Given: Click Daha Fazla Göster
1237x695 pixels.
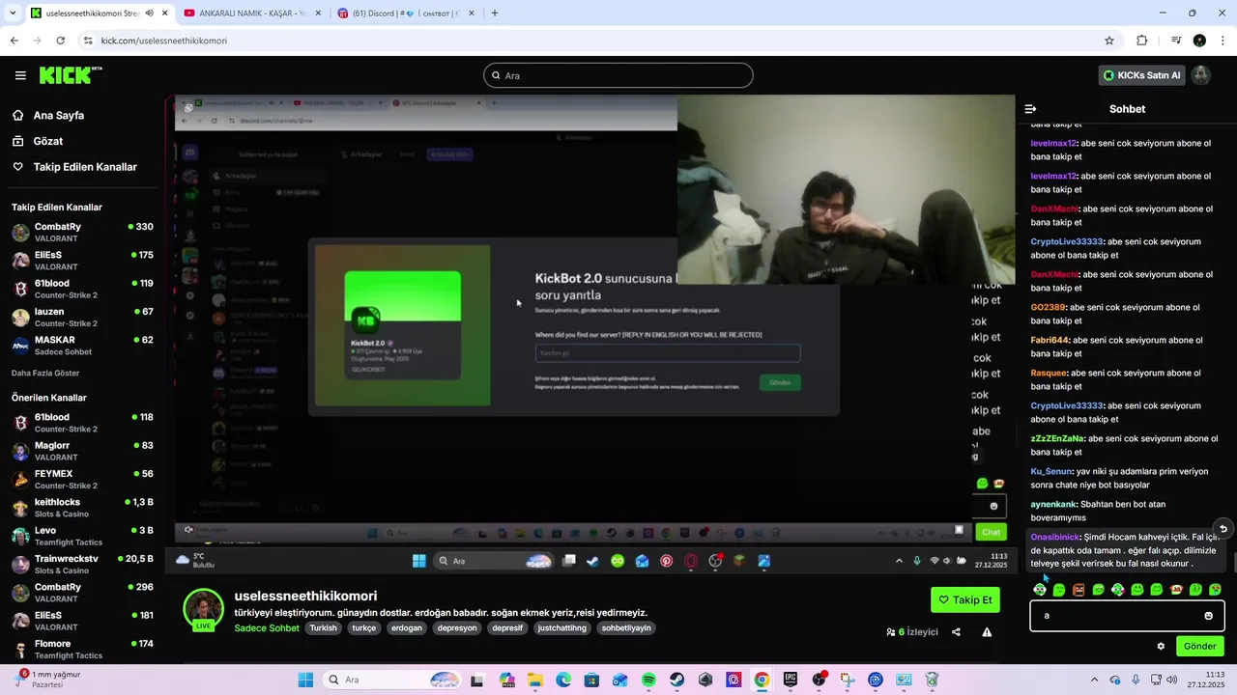Looking at the screenshot, I should point(45,373).
